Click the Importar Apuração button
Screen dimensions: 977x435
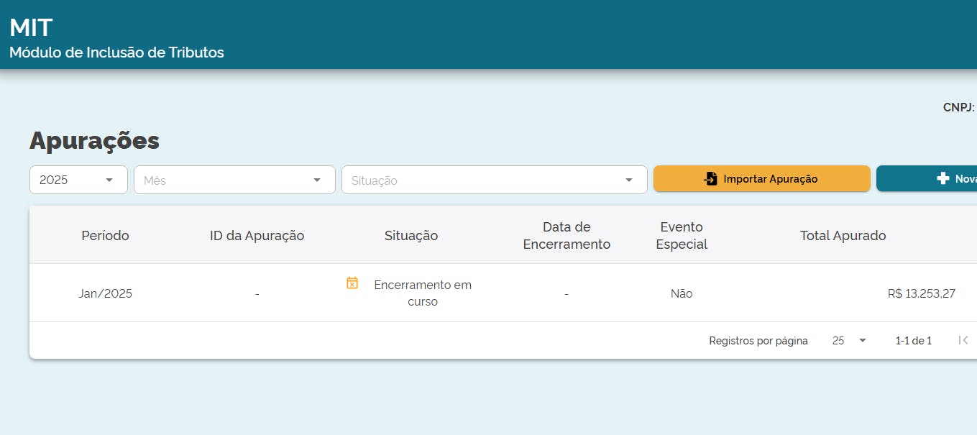[761, 178]
